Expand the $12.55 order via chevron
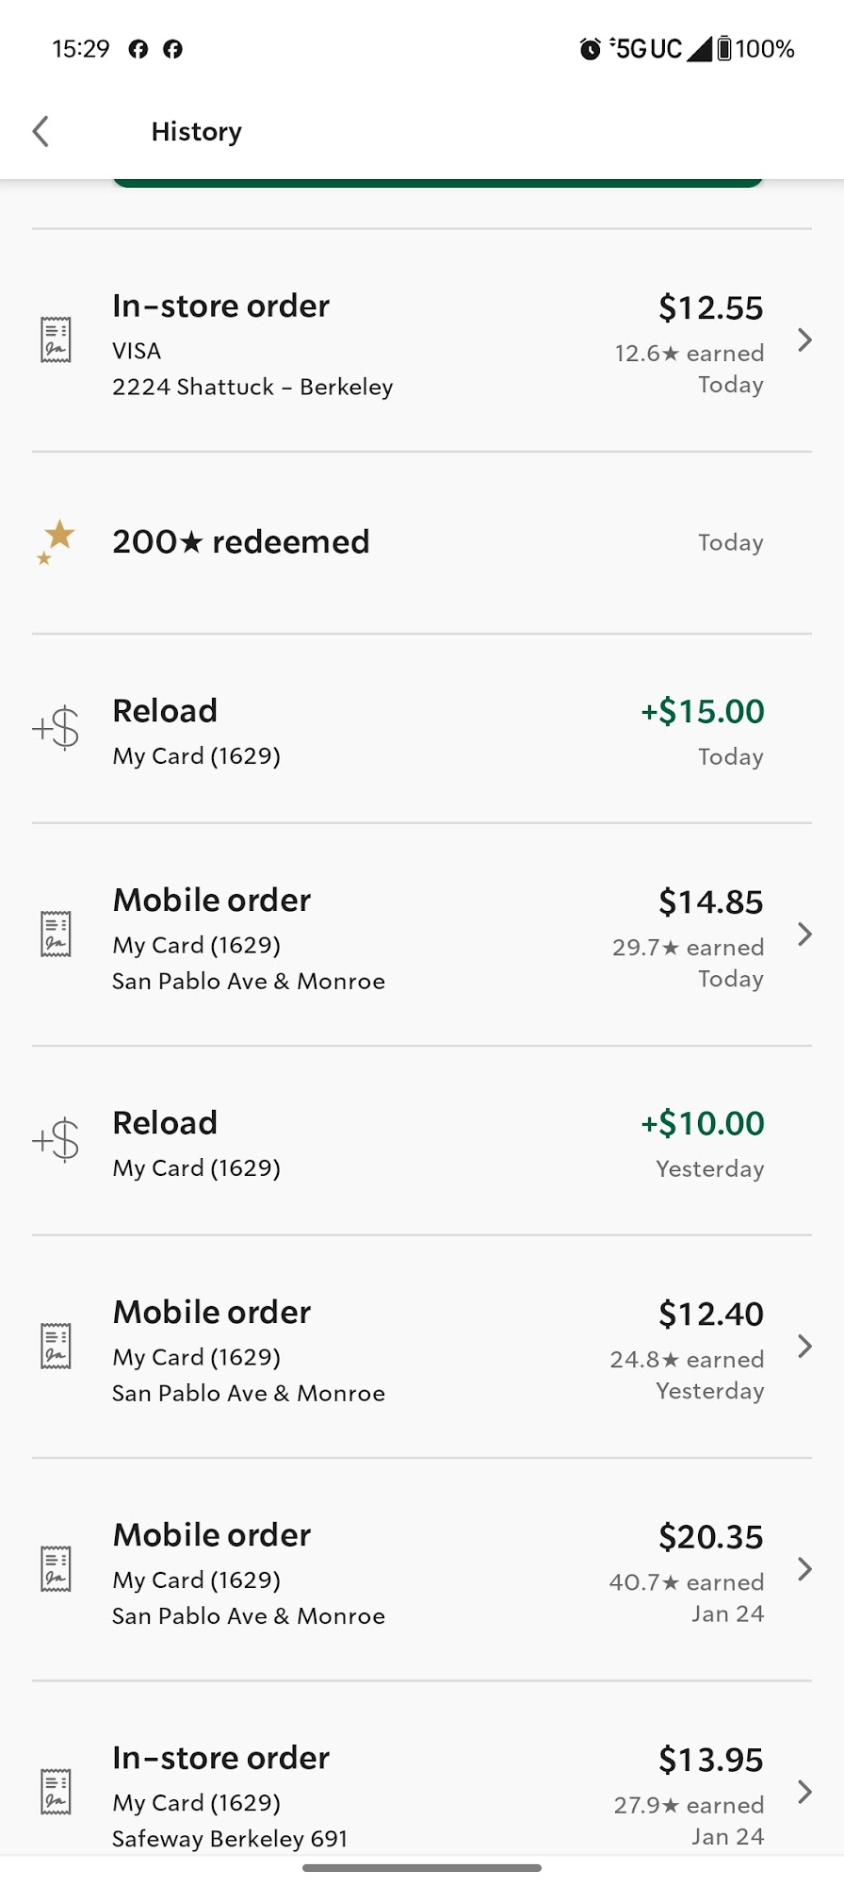Image resolution: width=844 pixels, height=1886 pixels. 804,339
